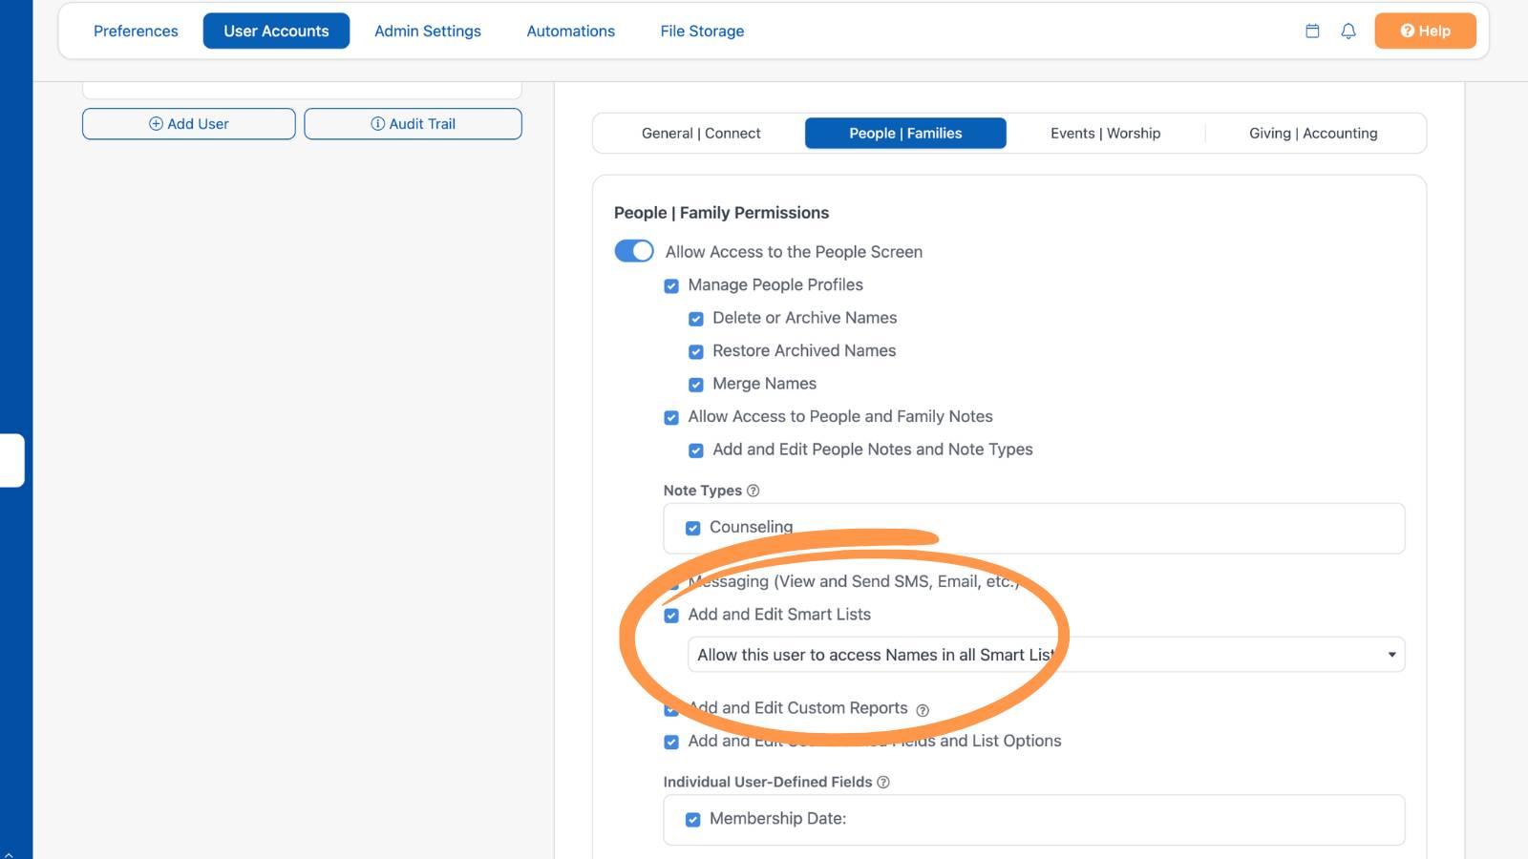Screen dimensions: 1528x859
Task: Uncheck Add and Edit Smart Lists
Action: point(671,616)
